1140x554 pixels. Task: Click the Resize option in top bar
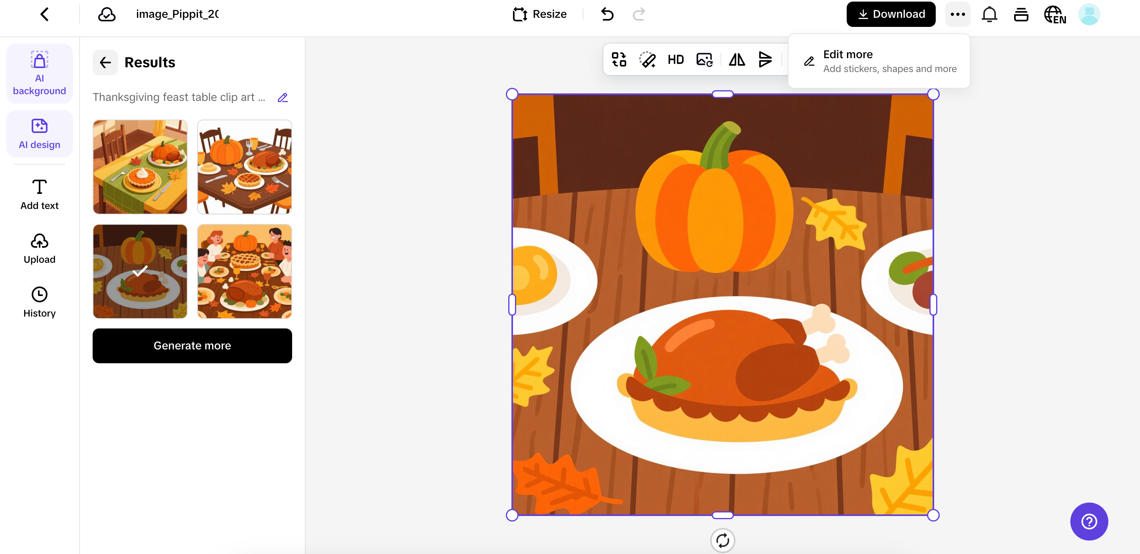tap(539, 14)
